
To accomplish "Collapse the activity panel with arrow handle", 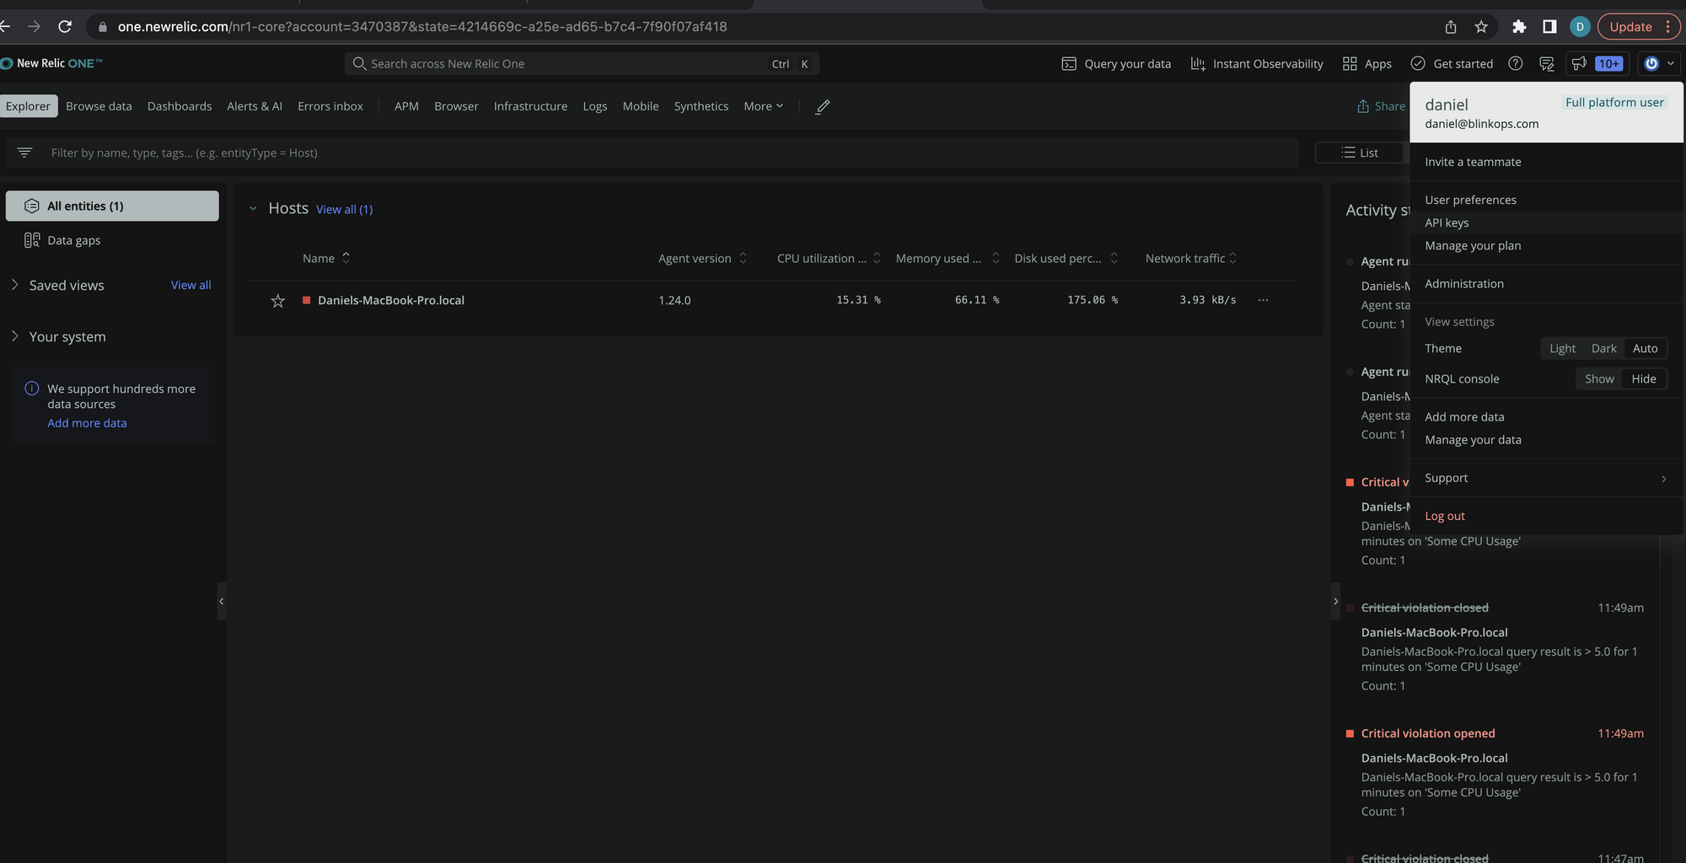I will coord(1335,601).
